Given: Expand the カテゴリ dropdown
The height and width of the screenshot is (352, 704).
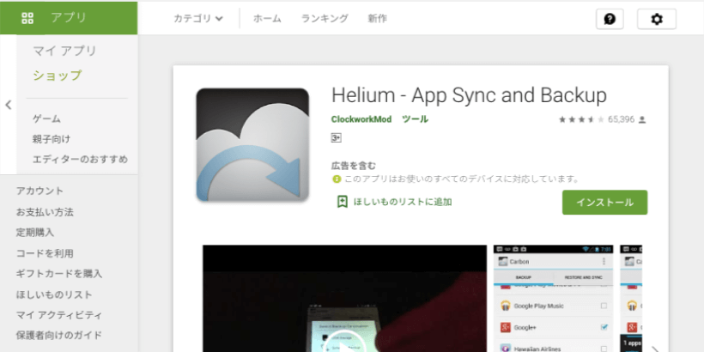Looking at the screenshot, I should (198, 18).
